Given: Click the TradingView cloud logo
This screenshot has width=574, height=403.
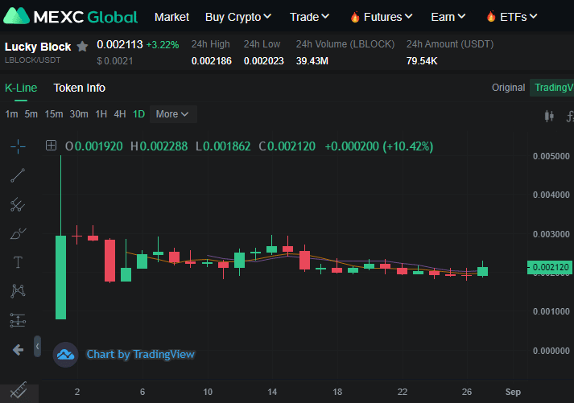Looking at the screenshot, I should [65, 355].
